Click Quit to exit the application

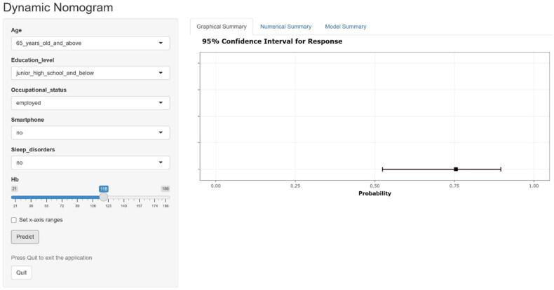point(21,272)
